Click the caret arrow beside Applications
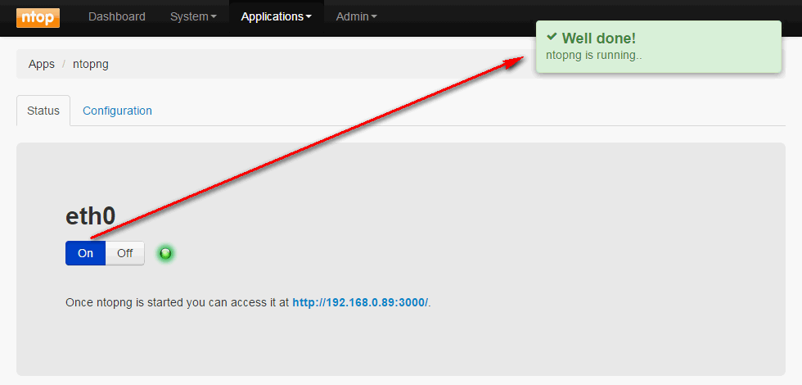Viewport: 802px width, 385px height. pyautogui.click(x=309, y=17)
